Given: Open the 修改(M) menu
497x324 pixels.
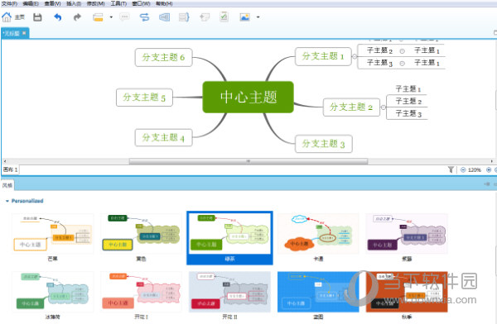Looking at the screenshot, I should click(x=95, y=3).
